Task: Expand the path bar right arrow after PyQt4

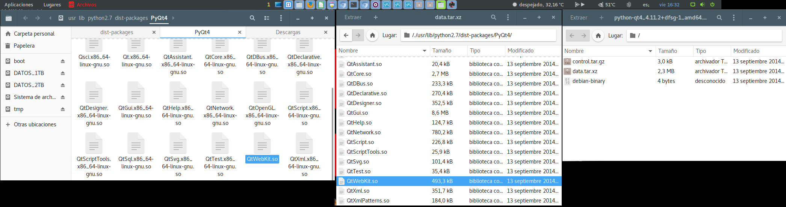Action: 173,18
